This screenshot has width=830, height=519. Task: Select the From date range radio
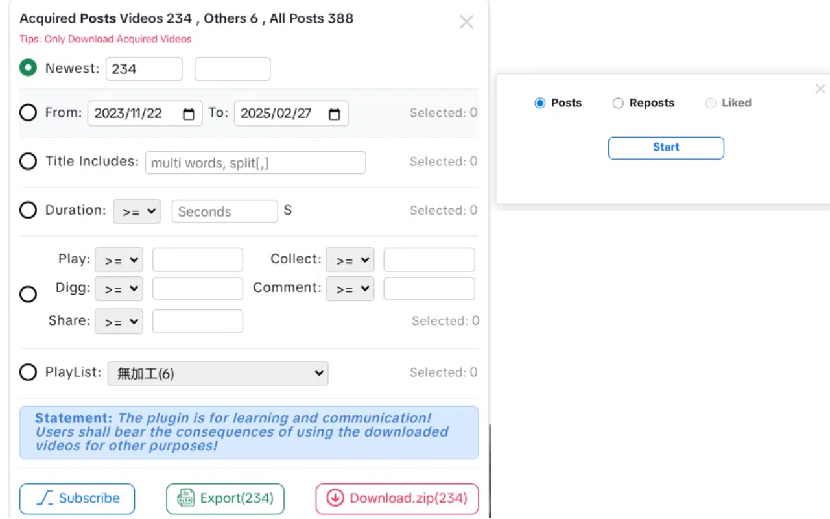pos(28,113)
